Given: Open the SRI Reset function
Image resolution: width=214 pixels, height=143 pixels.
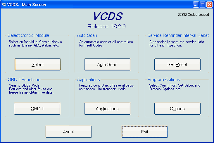Looking at the screenshot, I should click(177, 64).
